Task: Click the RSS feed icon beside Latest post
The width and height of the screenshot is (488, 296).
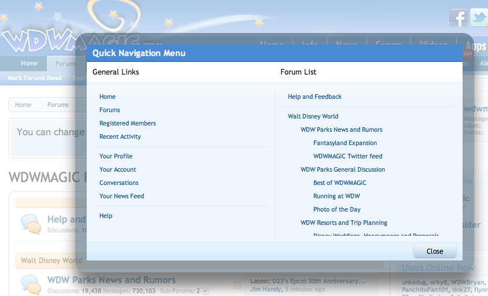Action: coord(237,284)
